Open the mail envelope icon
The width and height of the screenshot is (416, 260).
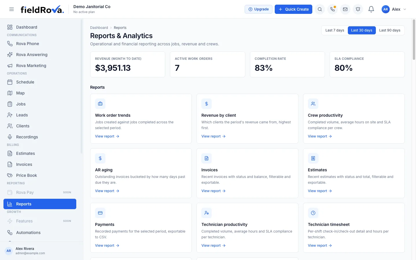(345, 9)
